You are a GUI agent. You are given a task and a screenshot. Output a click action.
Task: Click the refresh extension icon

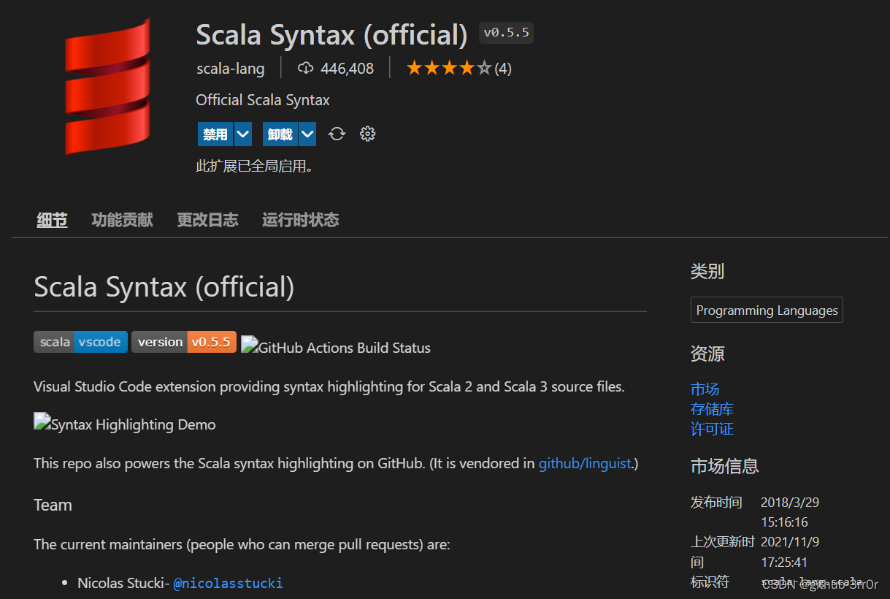[x=337, y=134]
